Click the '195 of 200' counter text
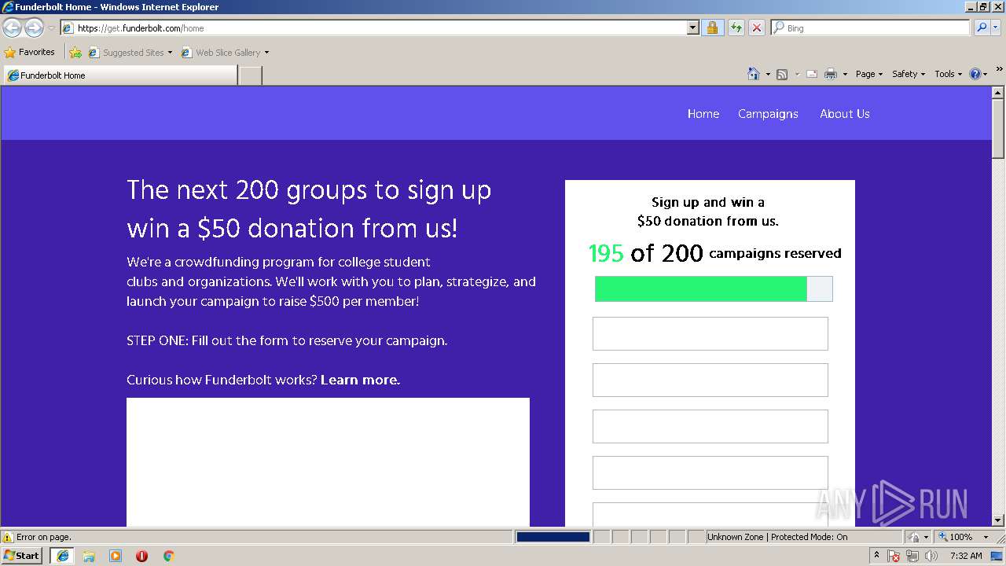Image resolution: width=1006 pixels, height=566 pixels. [645, 253]
